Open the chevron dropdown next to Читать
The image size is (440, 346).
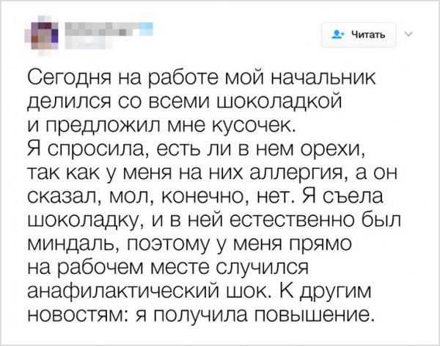(409, 33)
